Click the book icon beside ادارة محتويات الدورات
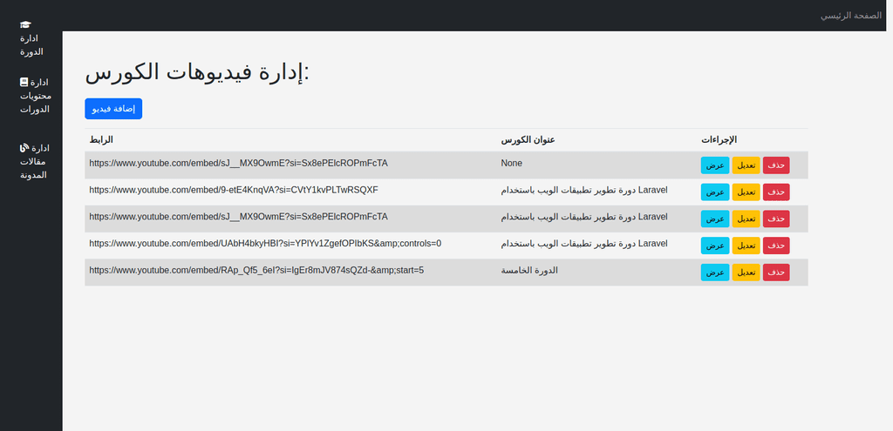This screenshot has height=431, width=893. [x=24, y=82]
